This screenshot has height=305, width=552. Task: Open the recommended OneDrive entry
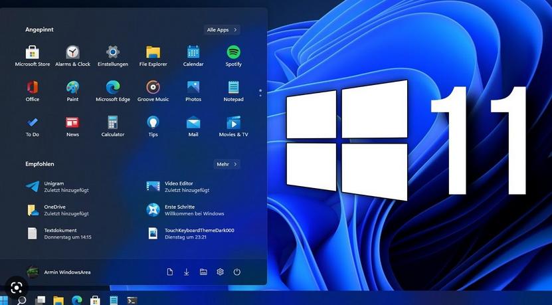(x=58, y=210)
